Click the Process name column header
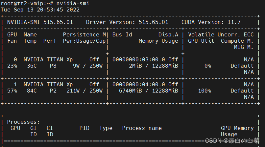The image size is (265, 147). 142,128
